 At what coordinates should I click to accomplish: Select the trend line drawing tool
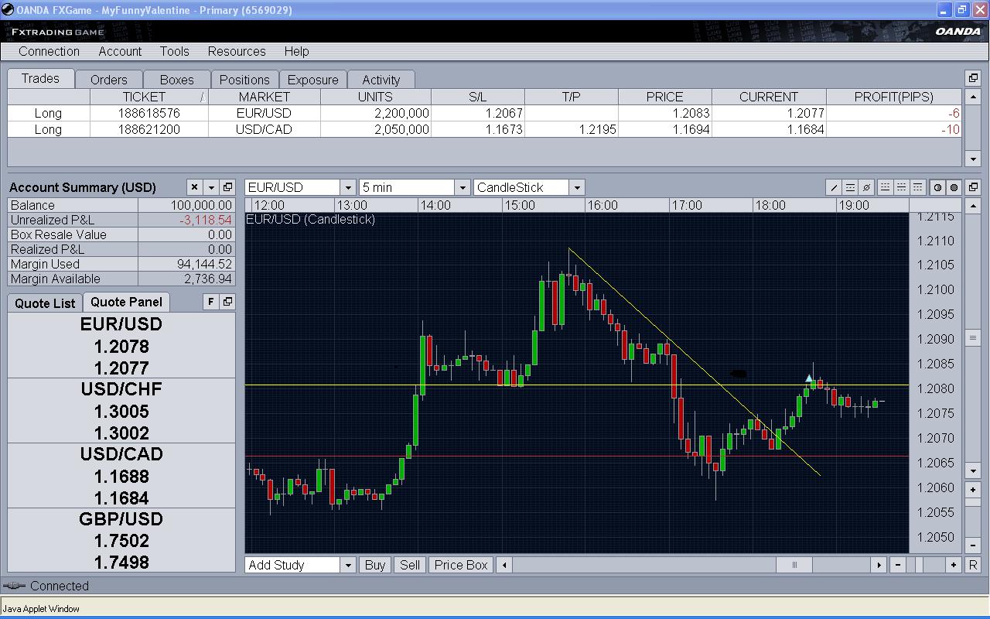(x=834, y=187)
